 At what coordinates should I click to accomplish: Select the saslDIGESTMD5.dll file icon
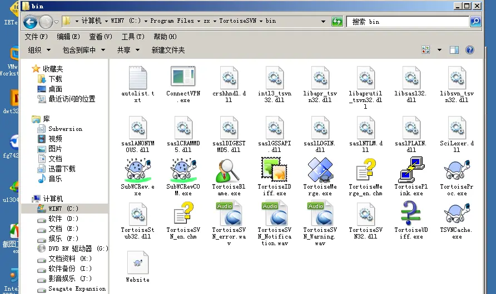click(x=229, y=128)
